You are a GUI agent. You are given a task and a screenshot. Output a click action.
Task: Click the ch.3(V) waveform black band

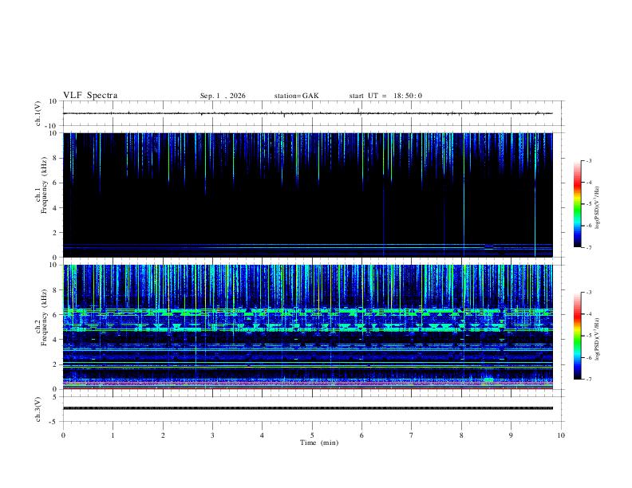[307, 408]
